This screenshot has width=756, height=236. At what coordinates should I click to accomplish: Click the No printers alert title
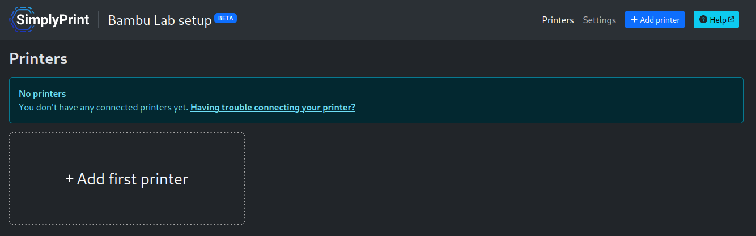43,93
